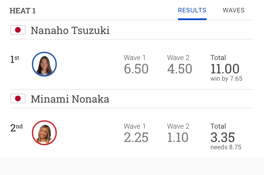The height and width of the screenshot is (175, 264).
Task: Click the blue underline beneath RESULTS
Action: click(x=192, y=19)
